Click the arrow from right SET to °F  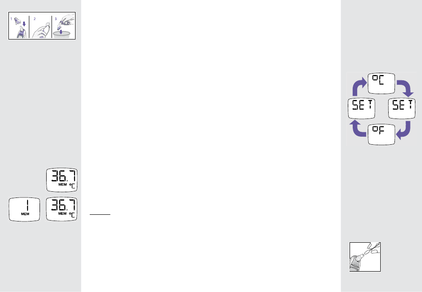point(404,130)
